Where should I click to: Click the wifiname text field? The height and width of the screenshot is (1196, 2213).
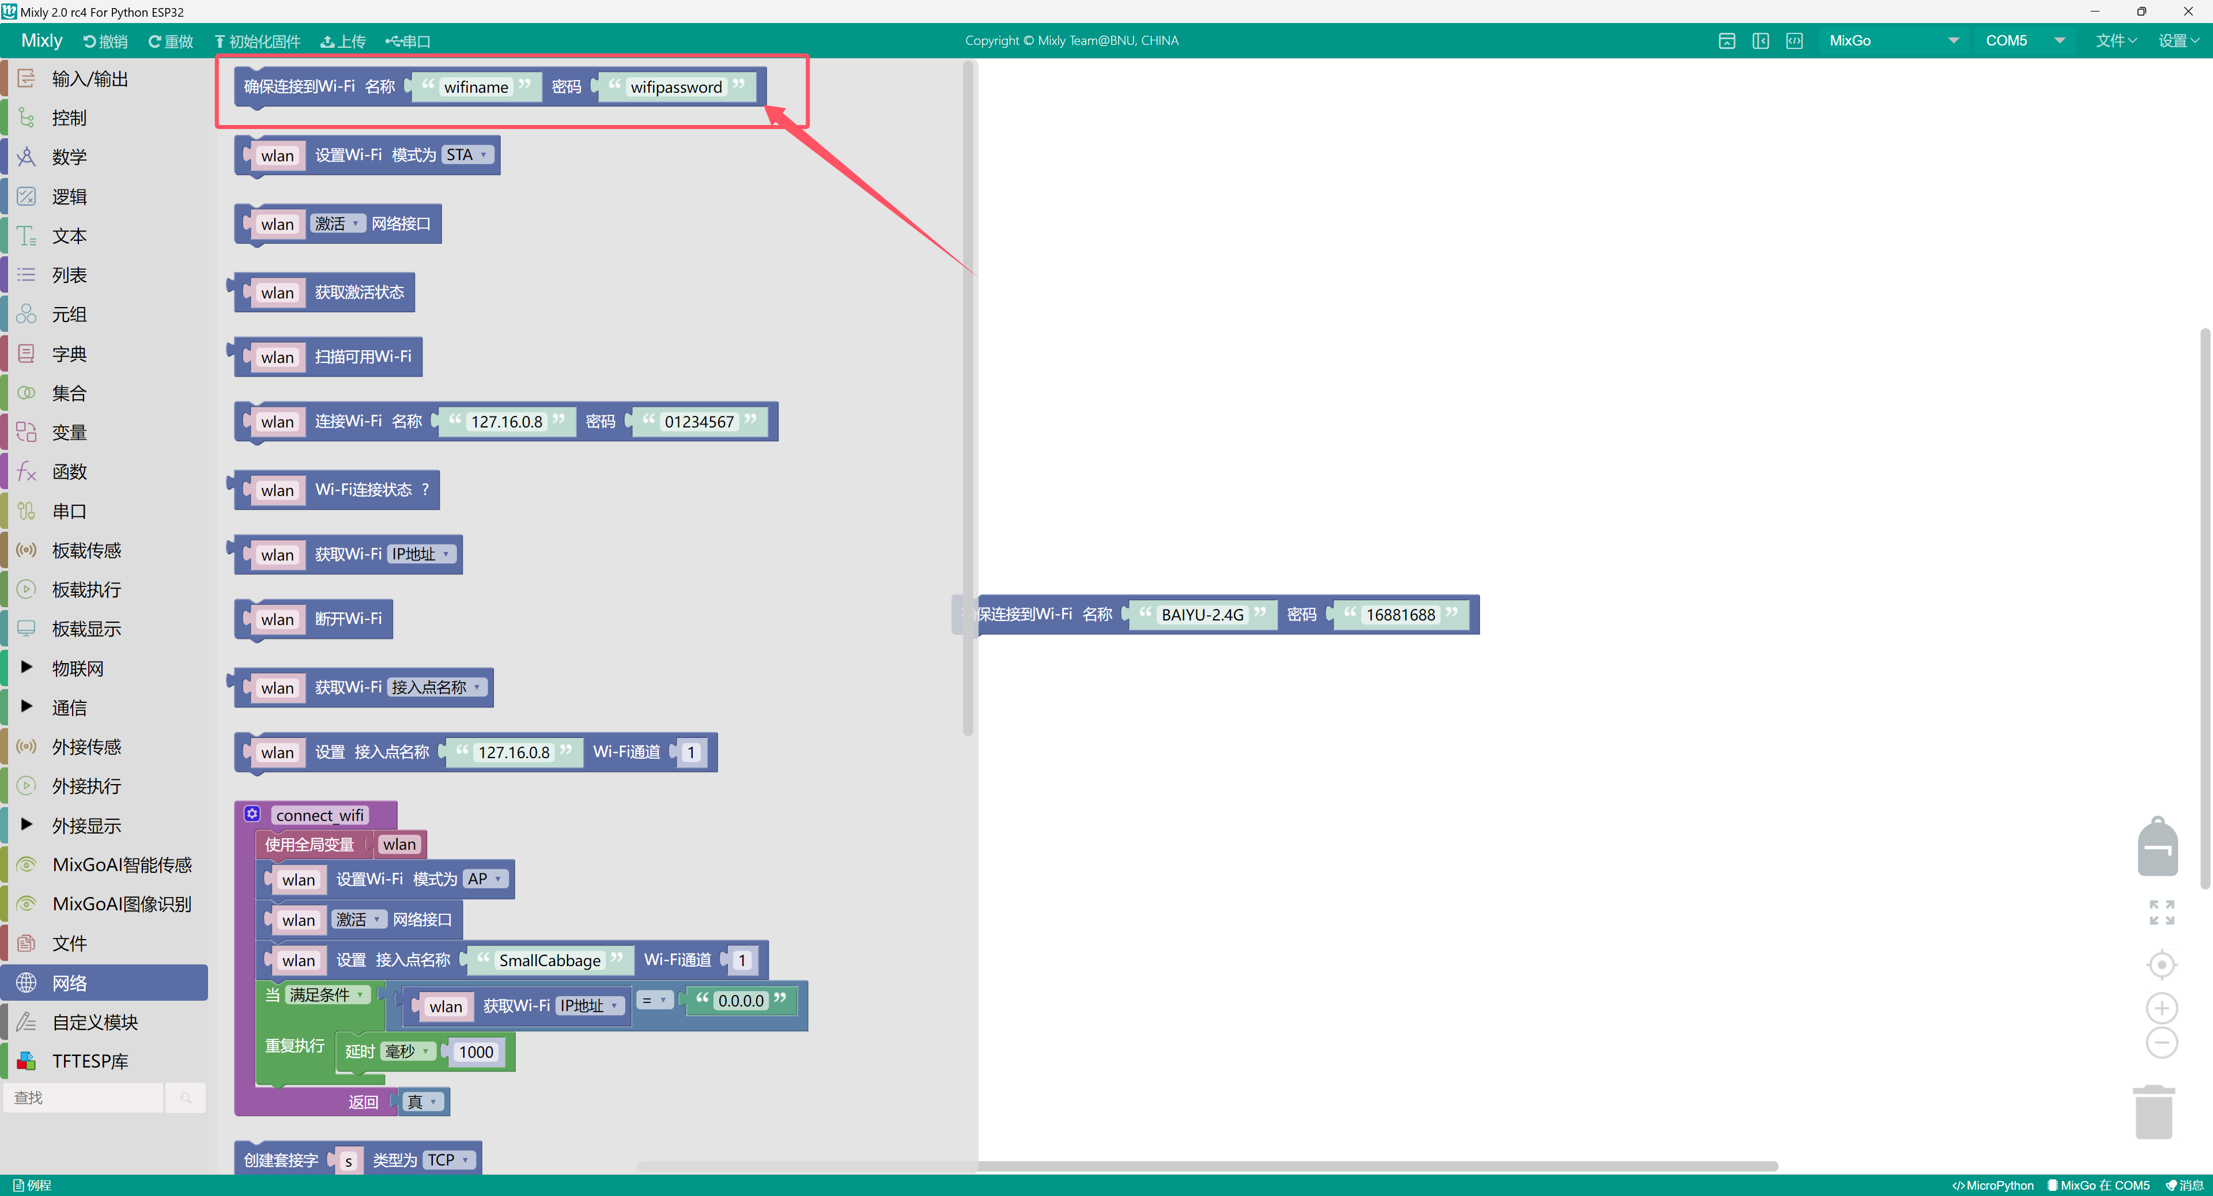click(x=476, y=87)
